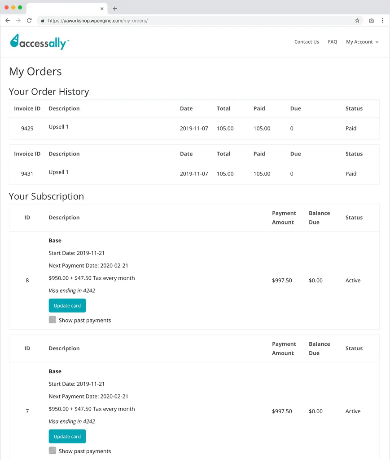Image resolution: width=390 pixels, height=460 pixels.
Task: Click Update card for subscription 8
Action: coord(67,305)
